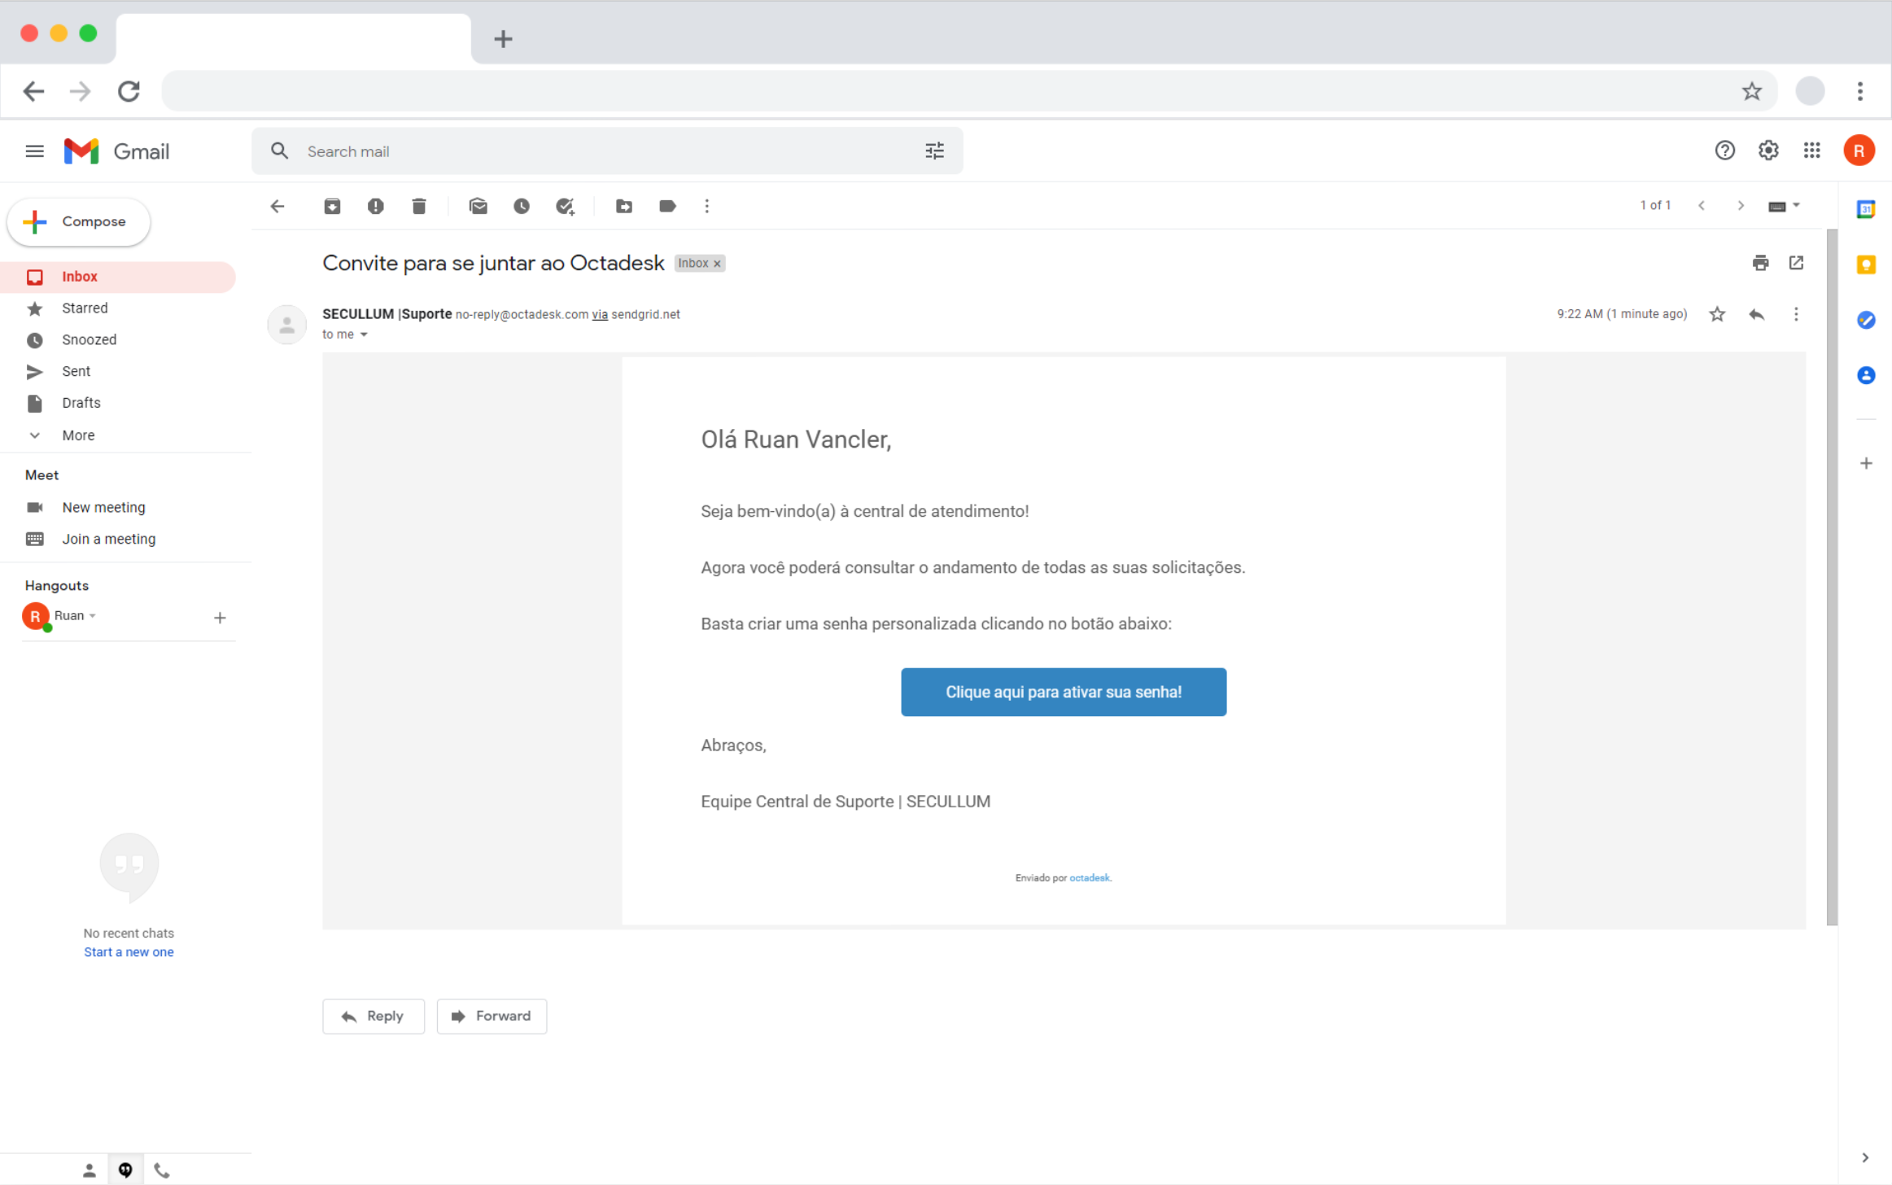Delete the email using the trash icon
Viewport: 1892px width, 1185px height.
419,206
